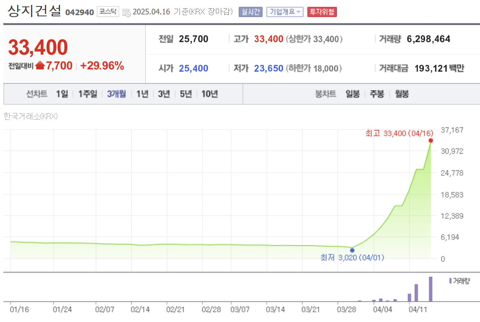480x322 pixels.
Task: Select the 1년 line chart tab
Action: point(142,94)
